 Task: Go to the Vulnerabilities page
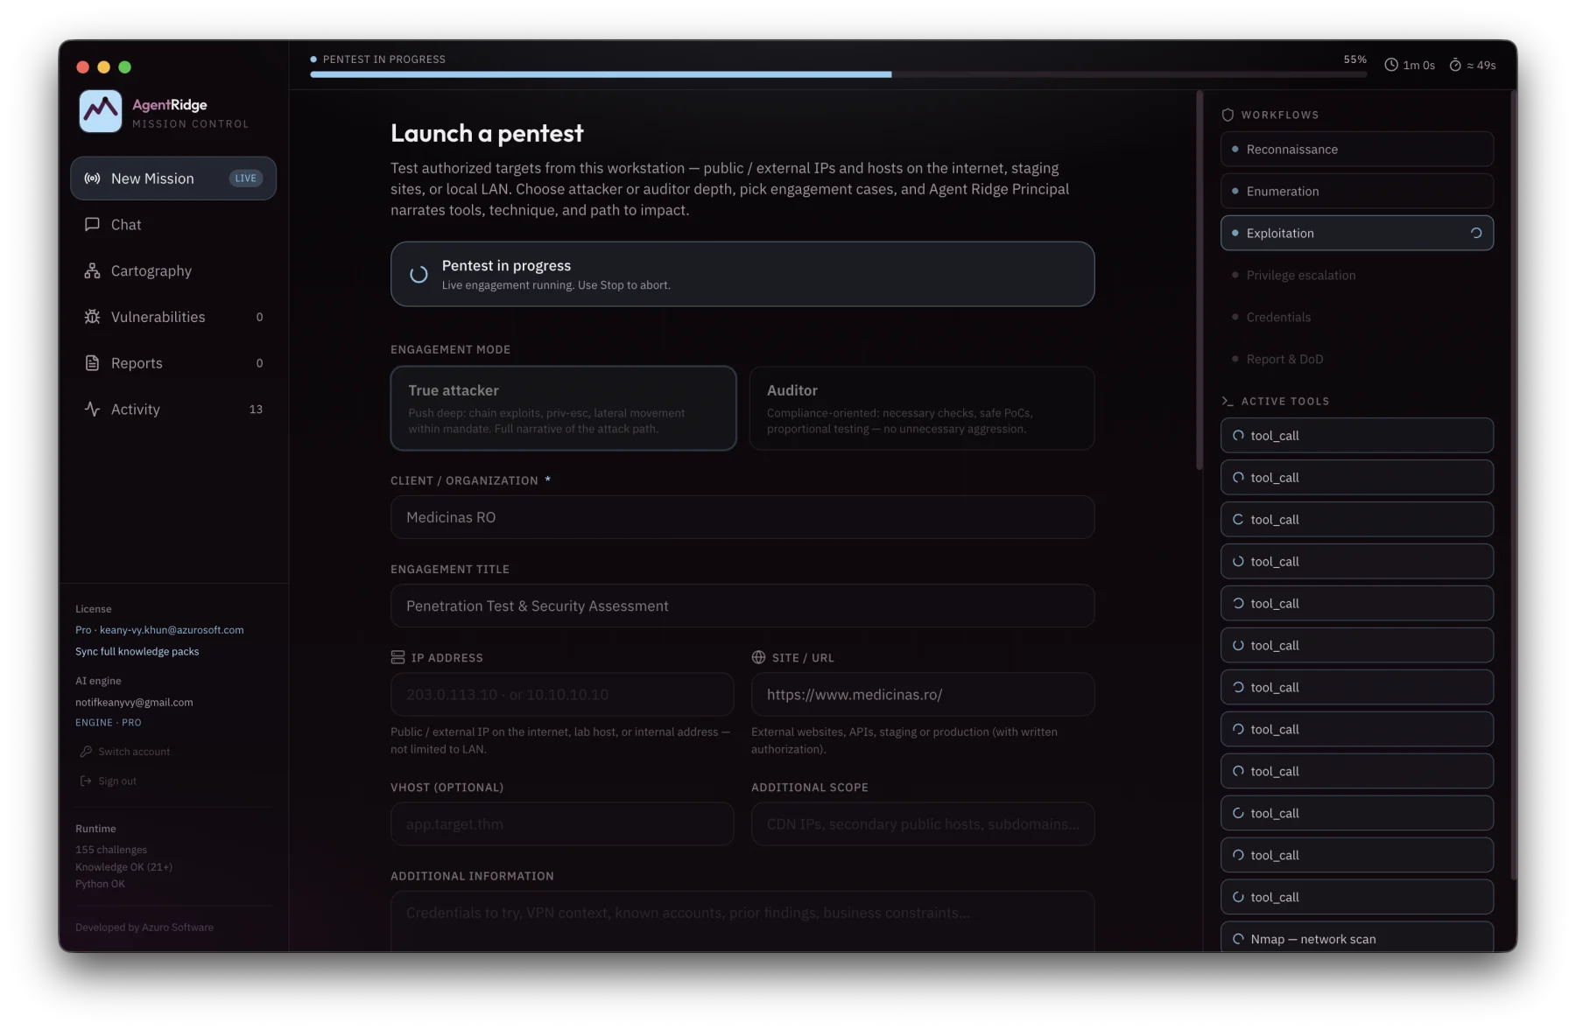click(173, 317)
